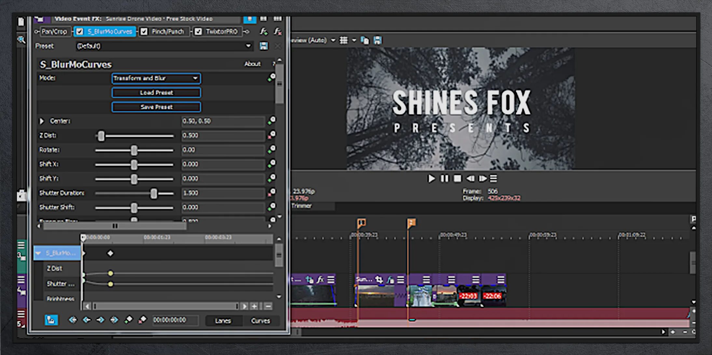The width and height of the screenshot is (712, 355).
Task: Jump to the first keyframe
Action: [x=73, y=320]
